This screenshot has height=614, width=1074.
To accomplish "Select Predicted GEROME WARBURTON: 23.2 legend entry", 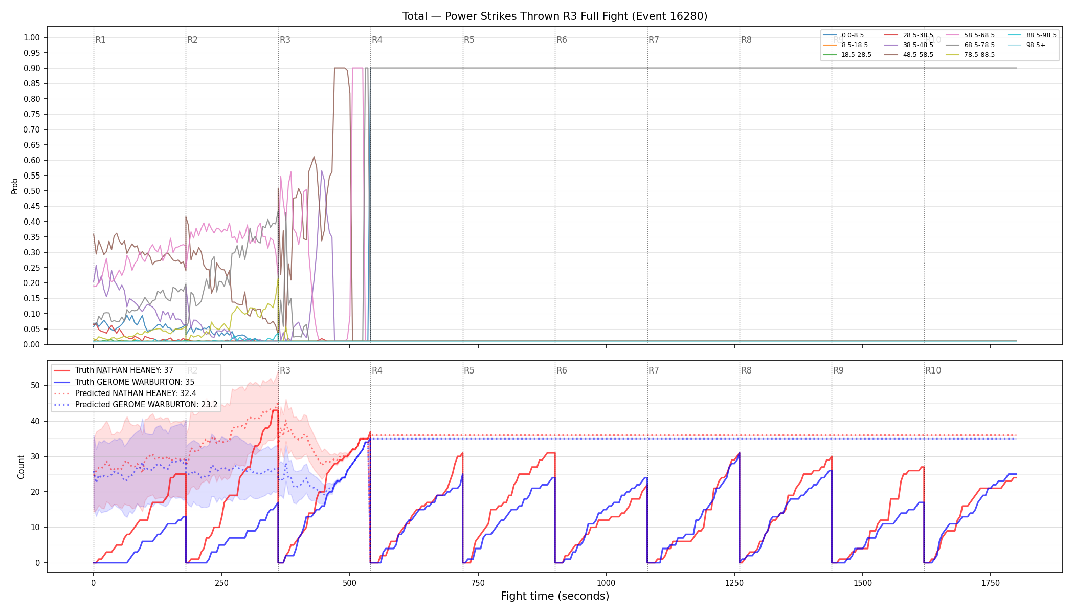I will (136, 405).
